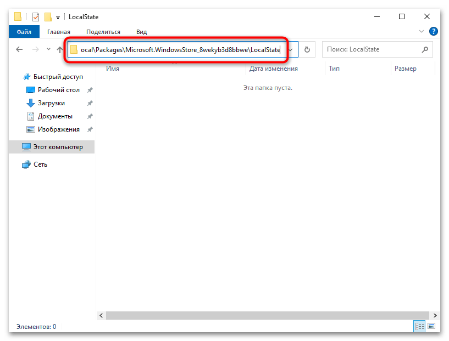Click Properties icon in quick access toolbar
Viewport: 449px width, 341px height.
pos(36,17)
